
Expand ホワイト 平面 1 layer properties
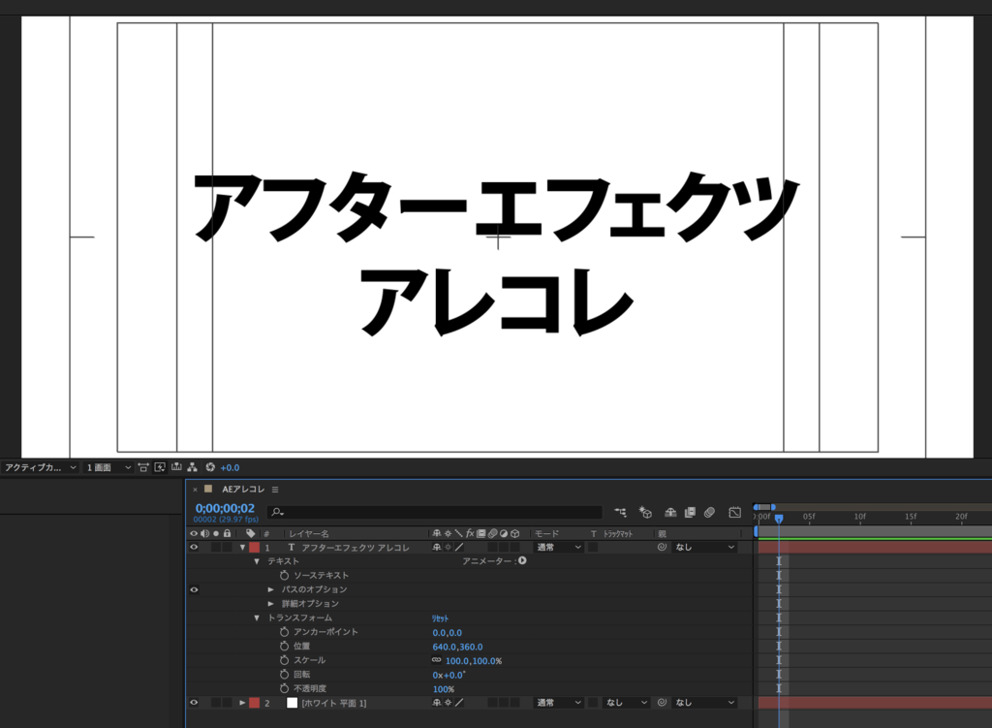tap(242, 702)
